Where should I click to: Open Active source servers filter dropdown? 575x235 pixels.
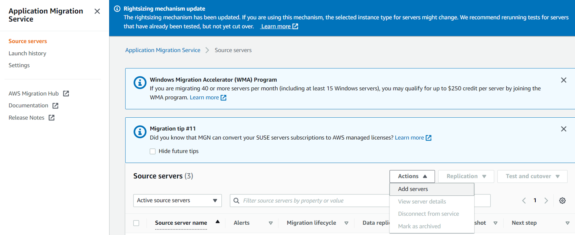point(177,201)
